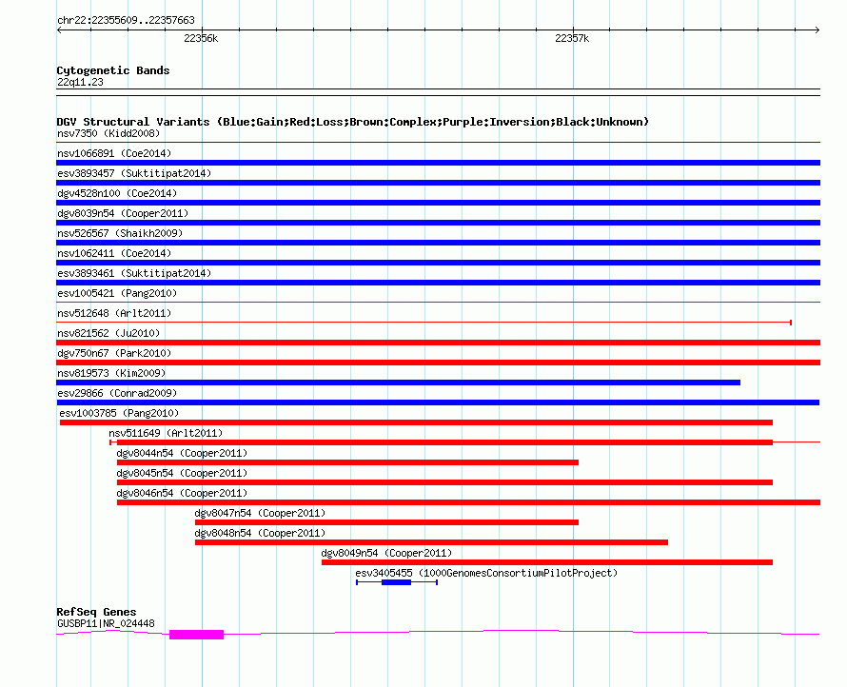Click the nsv7350 (Kidd2008) variant label
The height and width of the screenshot is (687, 847).
click(x=108, y=133)
